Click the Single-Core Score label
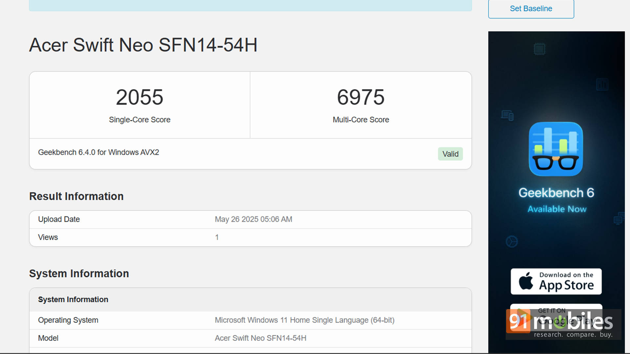Viewport: 630px width, 354px height. (x=139, y=120)
